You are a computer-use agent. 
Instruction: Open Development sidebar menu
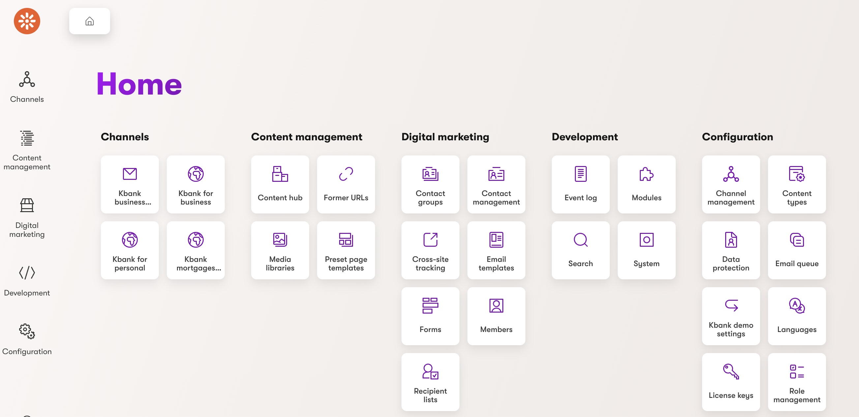(x=27, y=281)
